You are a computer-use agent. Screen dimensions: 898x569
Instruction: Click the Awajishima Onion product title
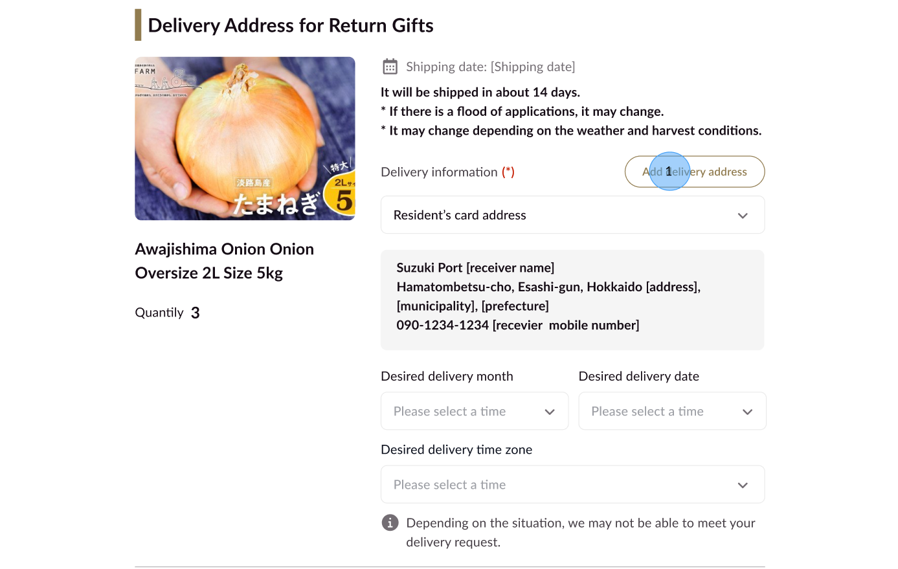[224, 261]
